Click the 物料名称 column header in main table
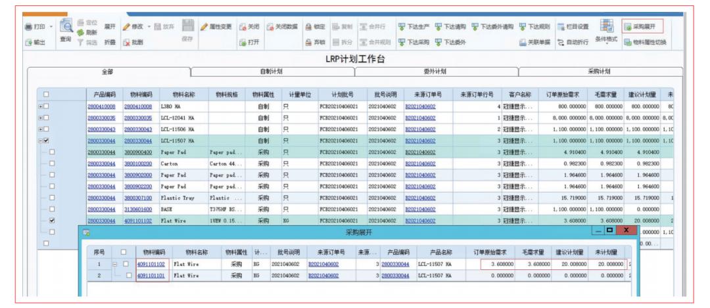 184,95
